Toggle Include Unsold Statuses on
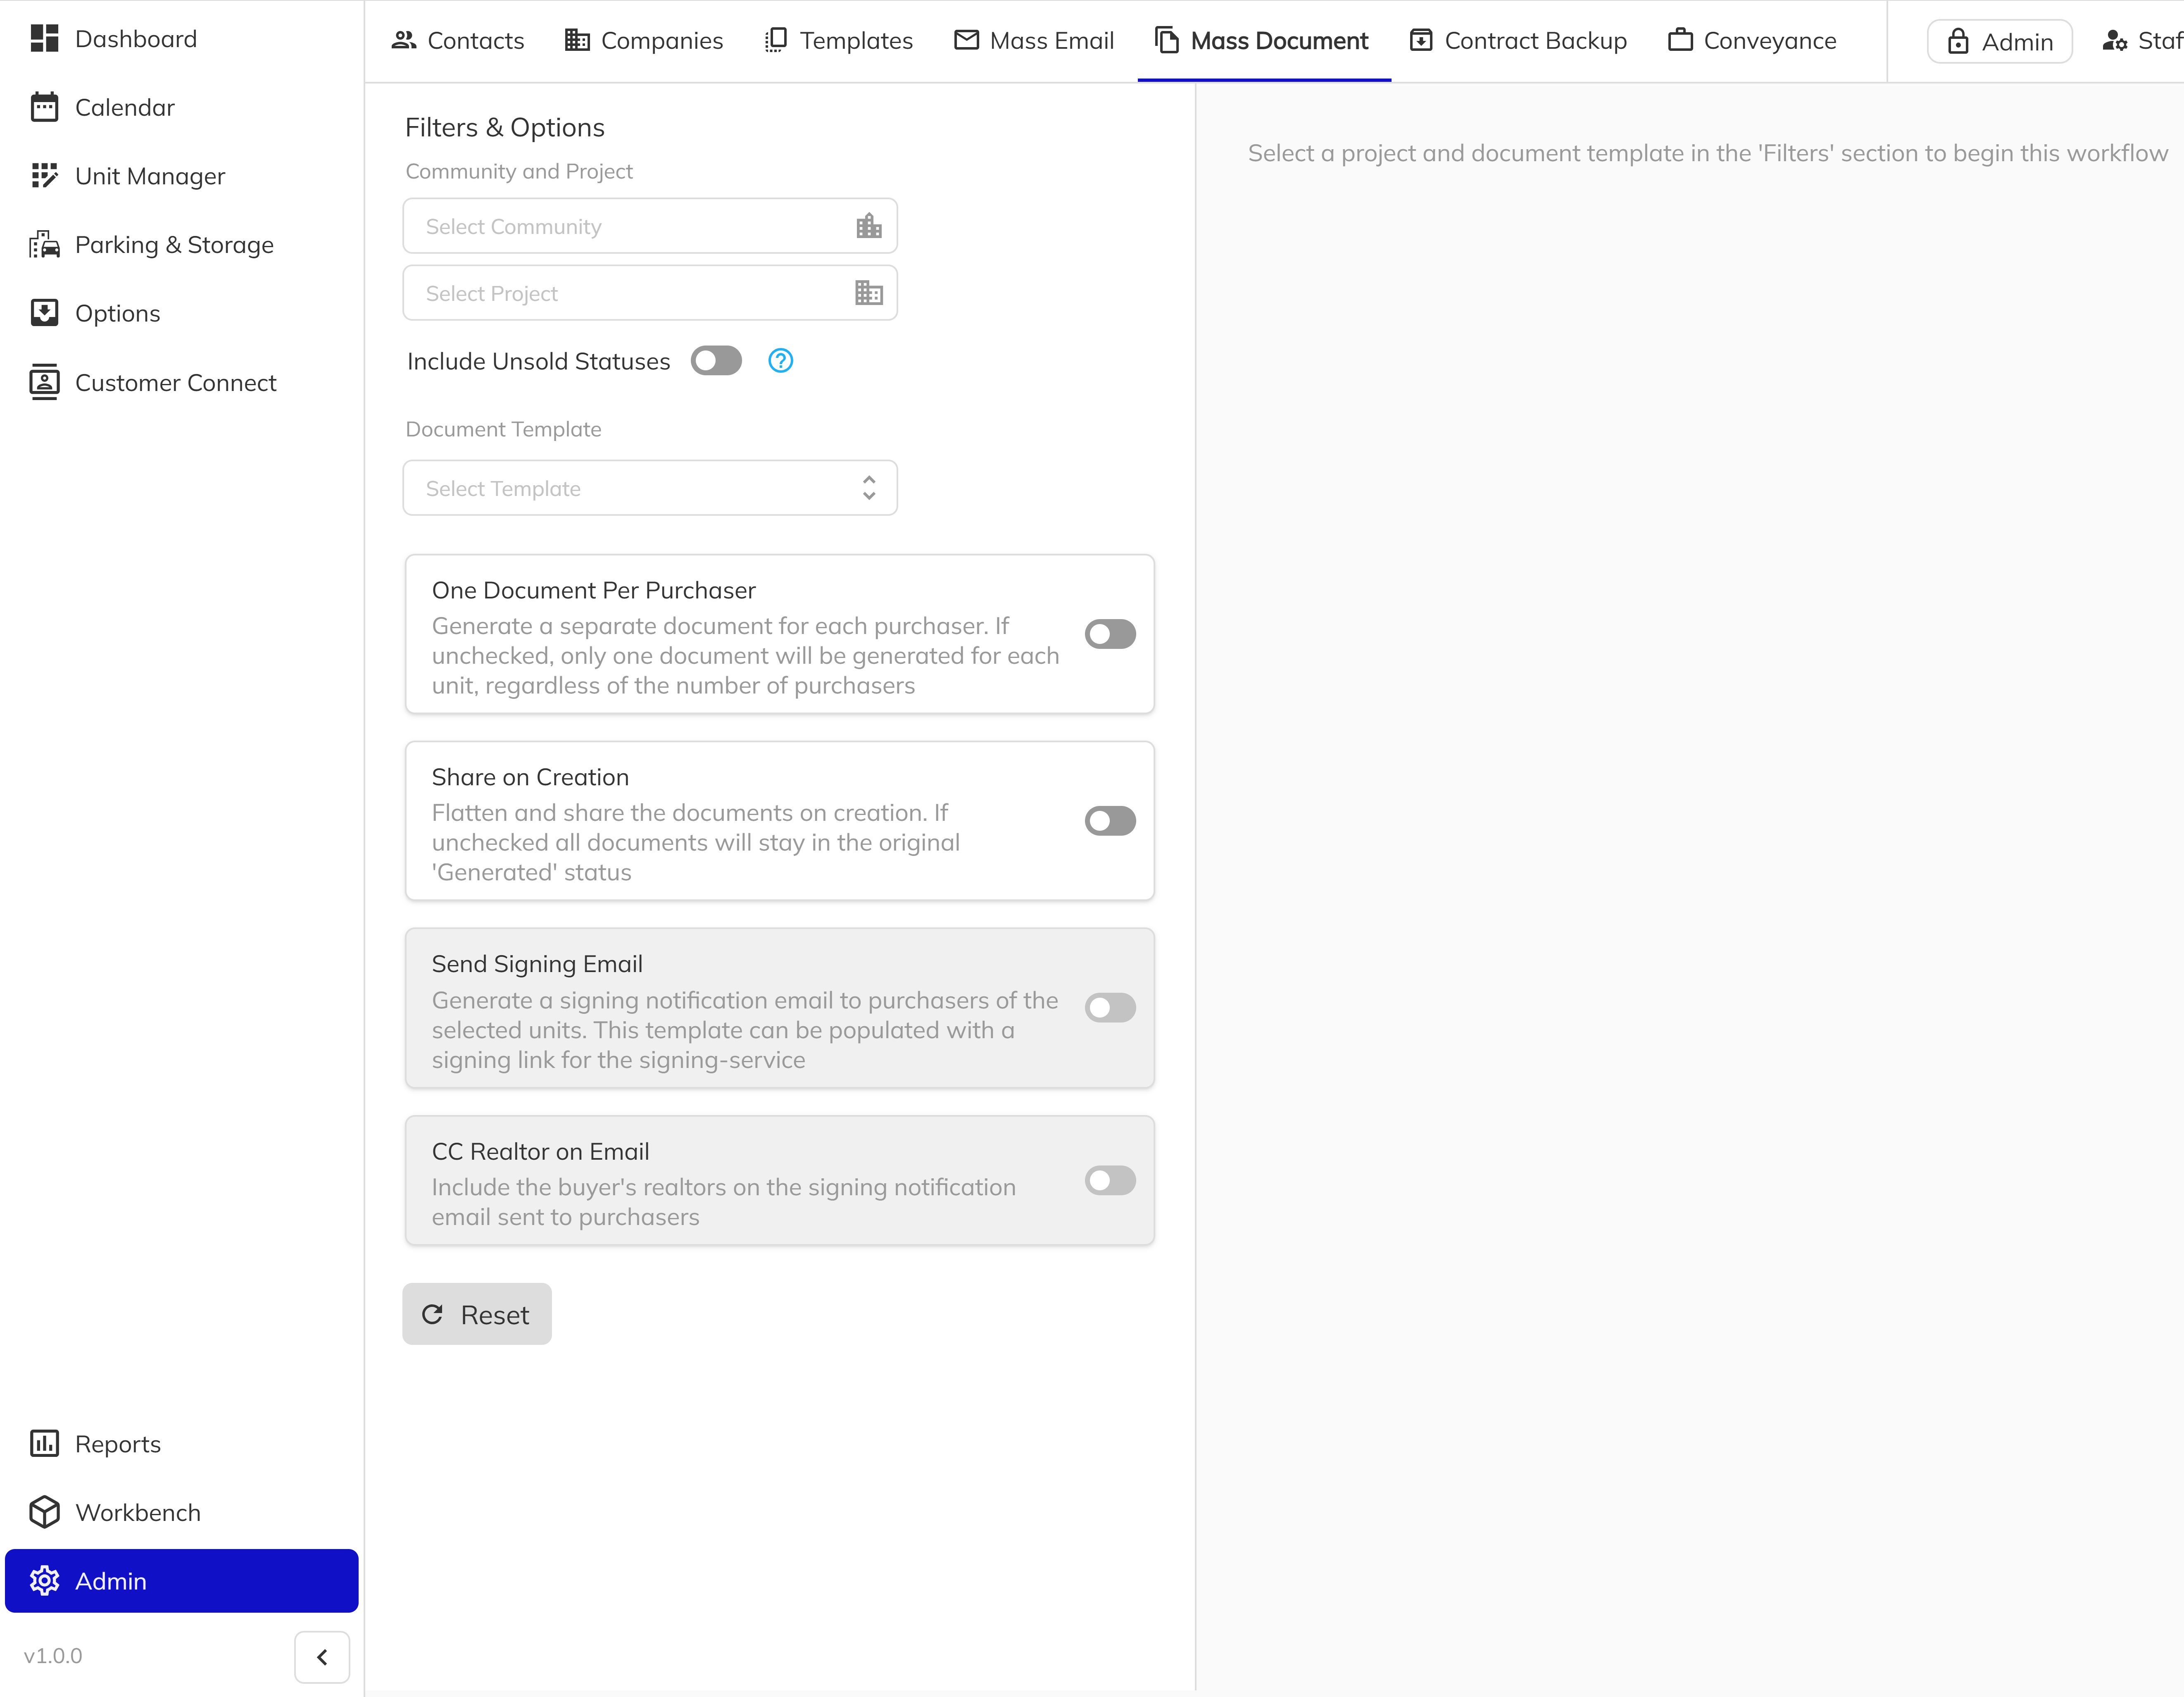Screen dimensions: 2184x1697 tap(716, 360)
